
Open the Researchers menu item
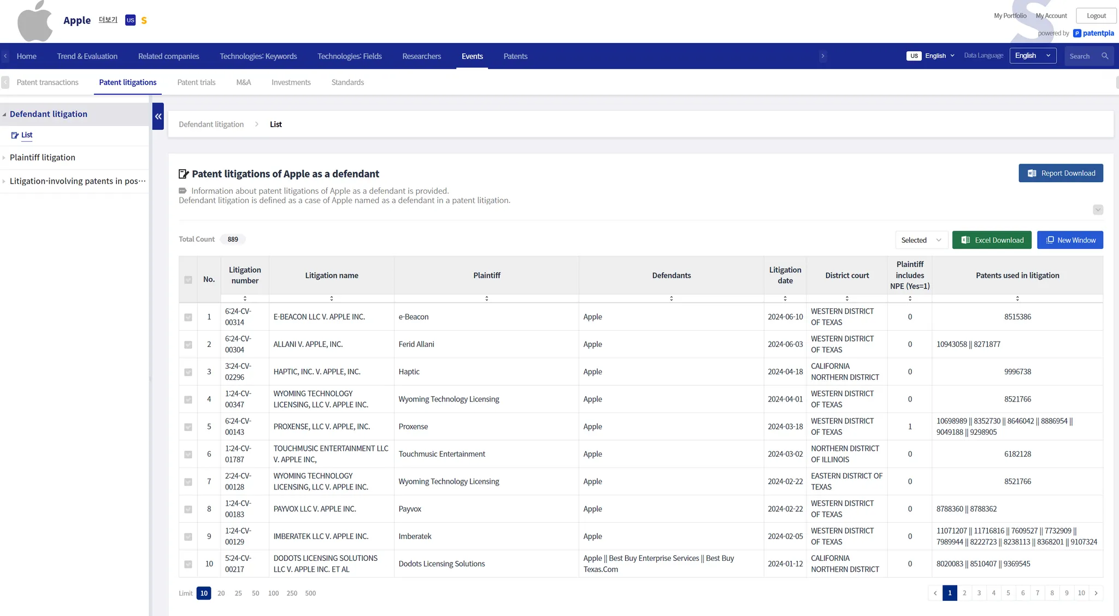421,56
